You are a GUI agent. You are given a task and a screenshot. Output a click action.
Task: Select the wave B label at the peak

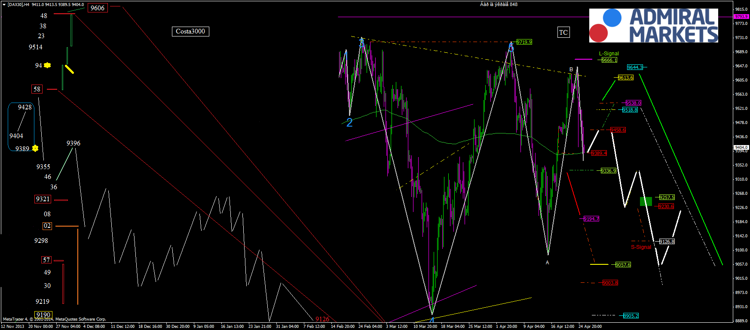pos(571,70)
